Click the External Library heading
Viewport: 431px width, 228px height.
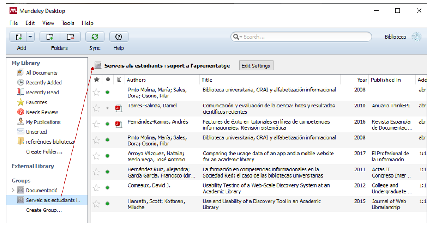coord(33,166)
